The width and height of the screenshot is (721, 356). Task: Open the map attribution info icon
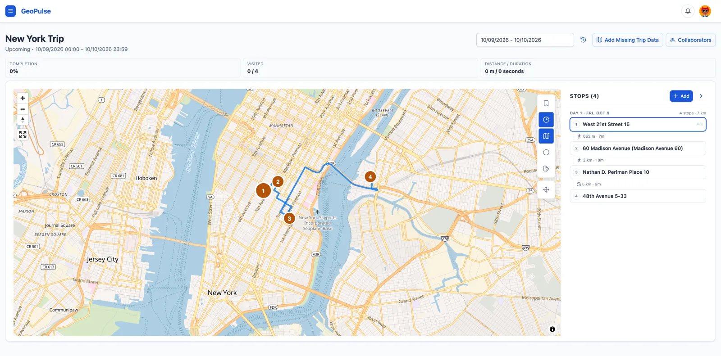coord(552,329)
